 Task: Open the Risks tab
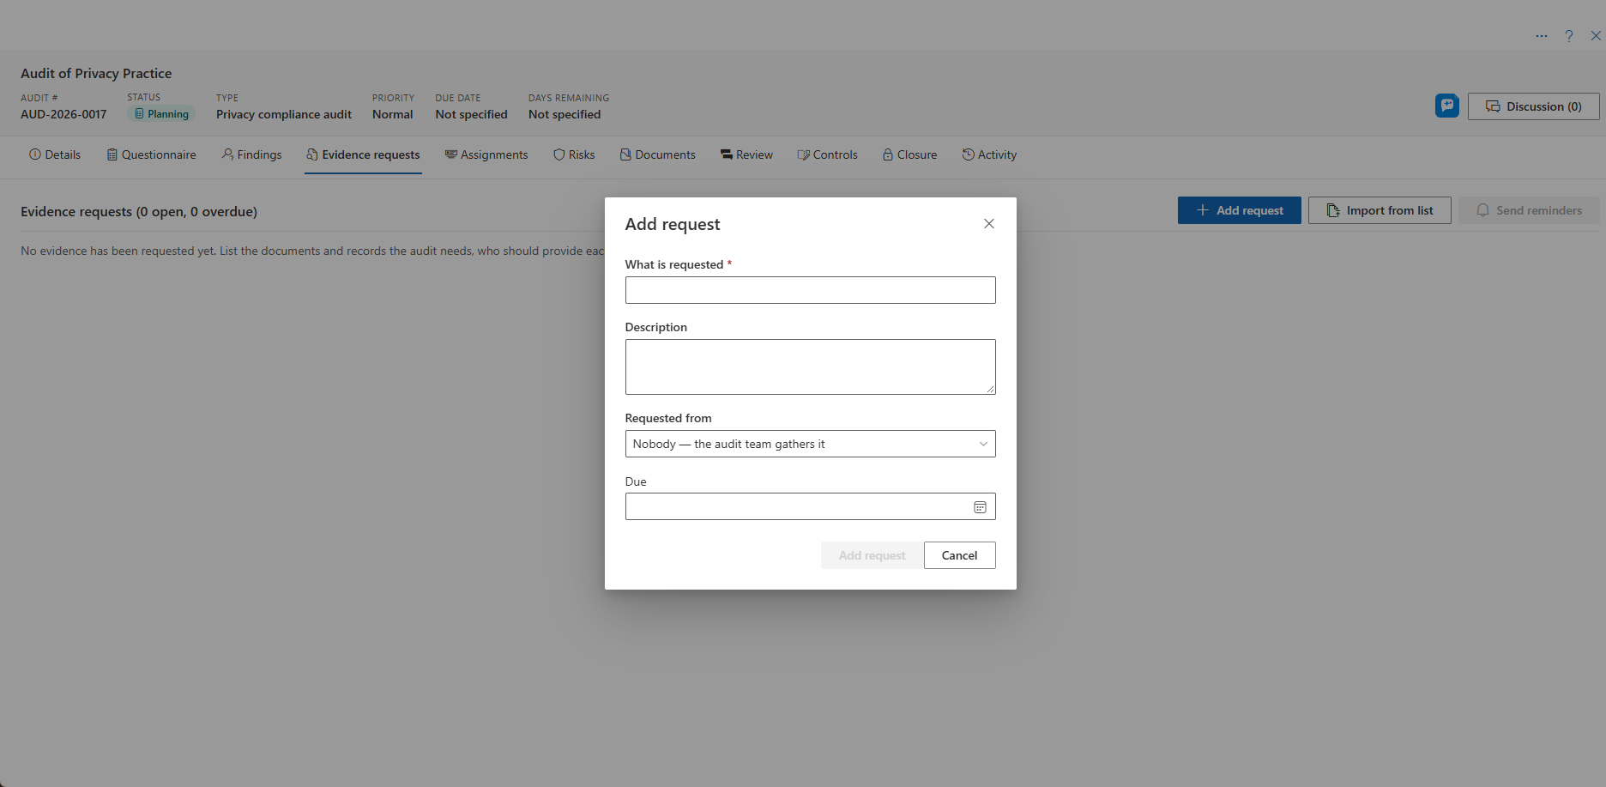pos(574,154)
